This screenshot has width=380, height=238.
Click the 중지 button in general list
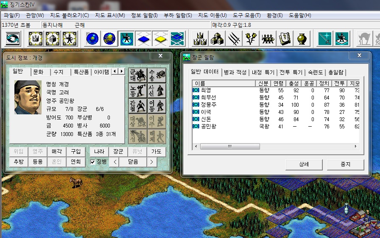pyautogui.click(x=346, y=164)
